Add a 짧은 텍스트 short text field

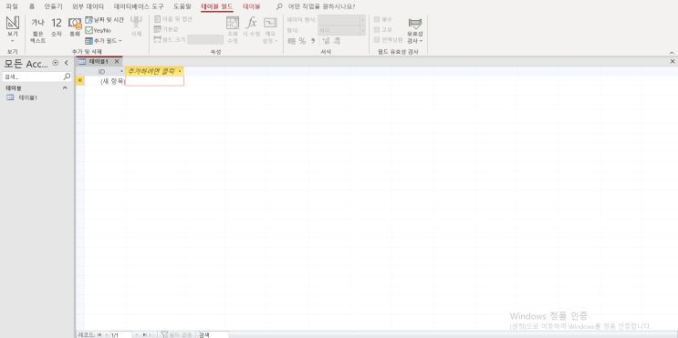click(37, 30)
